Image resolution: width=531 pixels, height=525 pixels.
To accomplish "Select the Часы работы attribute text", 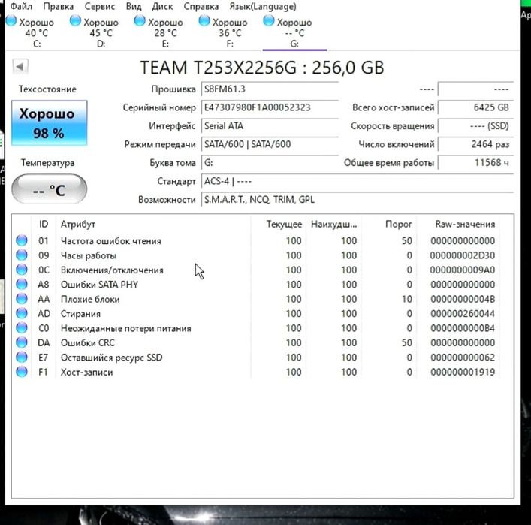I will [x=89, y=255].
